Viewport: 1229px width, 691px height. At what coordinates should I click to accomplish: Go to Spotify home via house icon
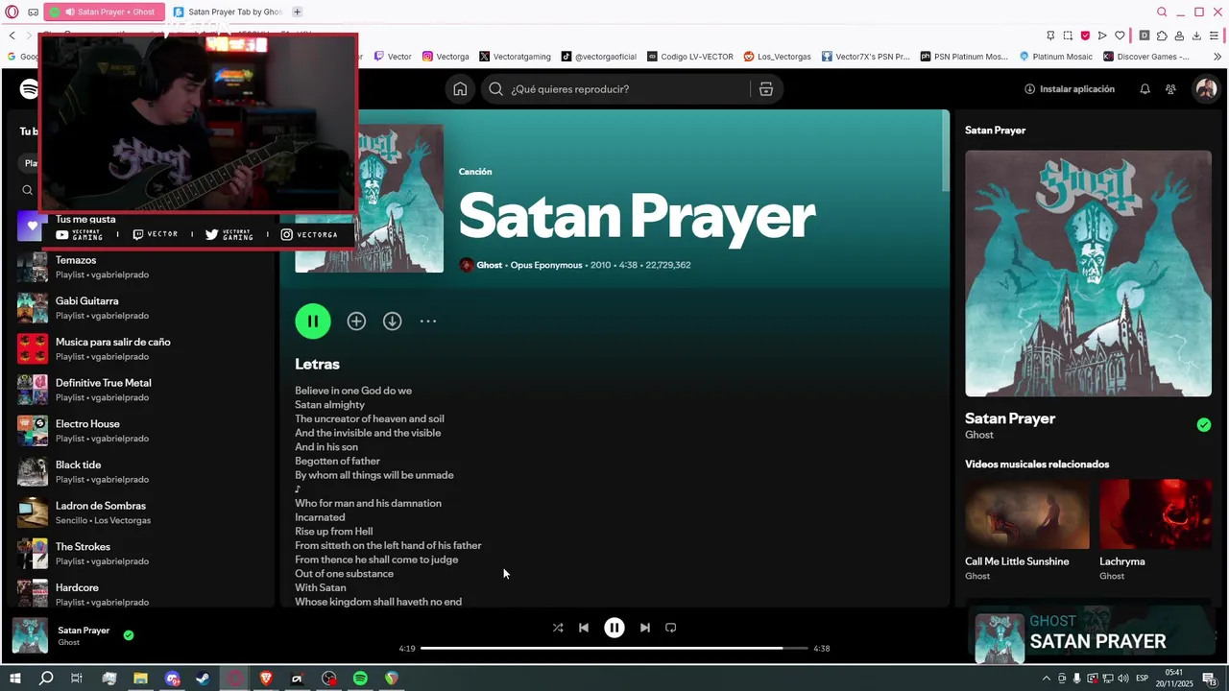(460, 89)
